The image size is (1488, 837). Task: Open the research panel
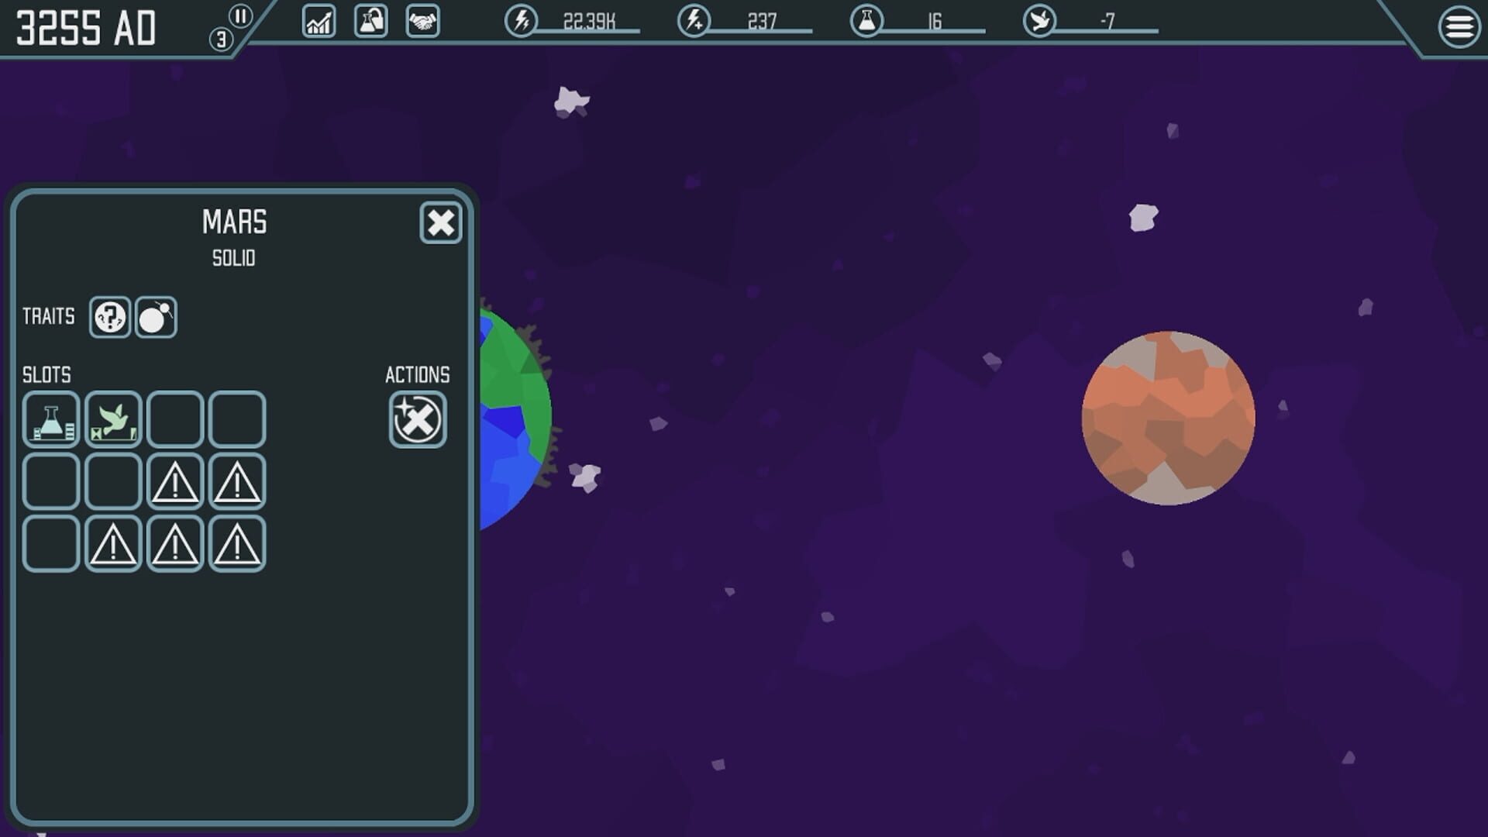370,22
